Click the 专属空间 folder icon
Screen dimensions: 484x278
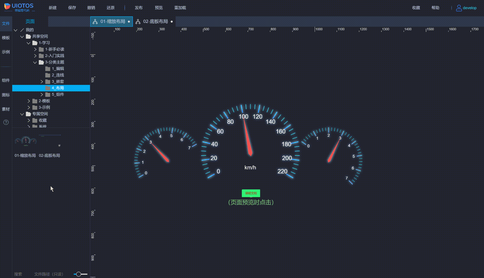[x=28, y=114]
